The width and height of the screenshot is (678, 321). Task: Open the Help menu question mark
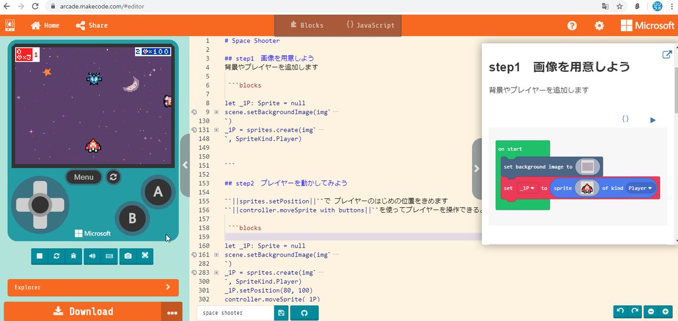572,25
